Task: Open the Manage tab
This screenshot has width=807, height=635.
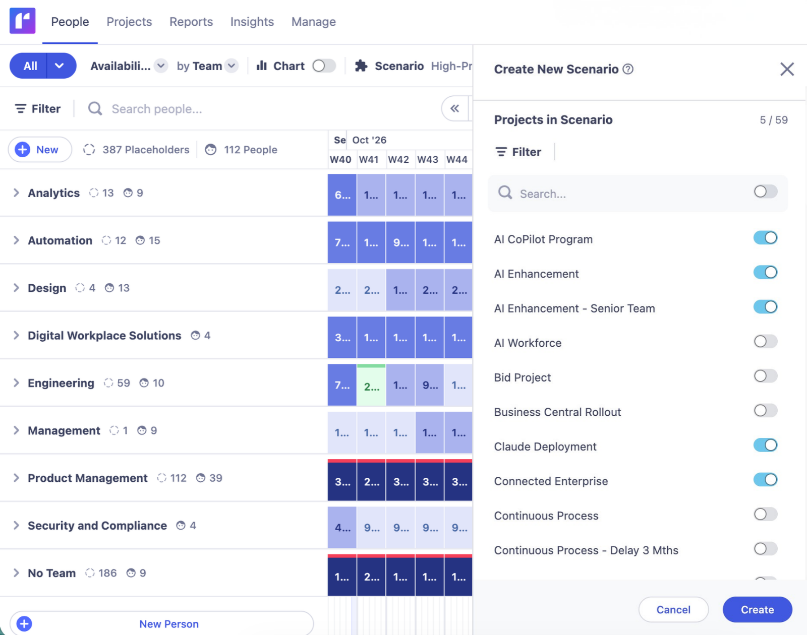Action: point(314,22)
